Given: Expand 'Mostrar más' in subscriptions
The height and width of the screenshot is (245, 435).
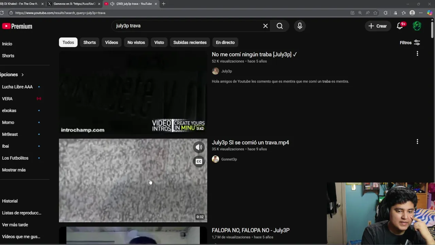Looking at the screenshot, I should pos(14,170).
